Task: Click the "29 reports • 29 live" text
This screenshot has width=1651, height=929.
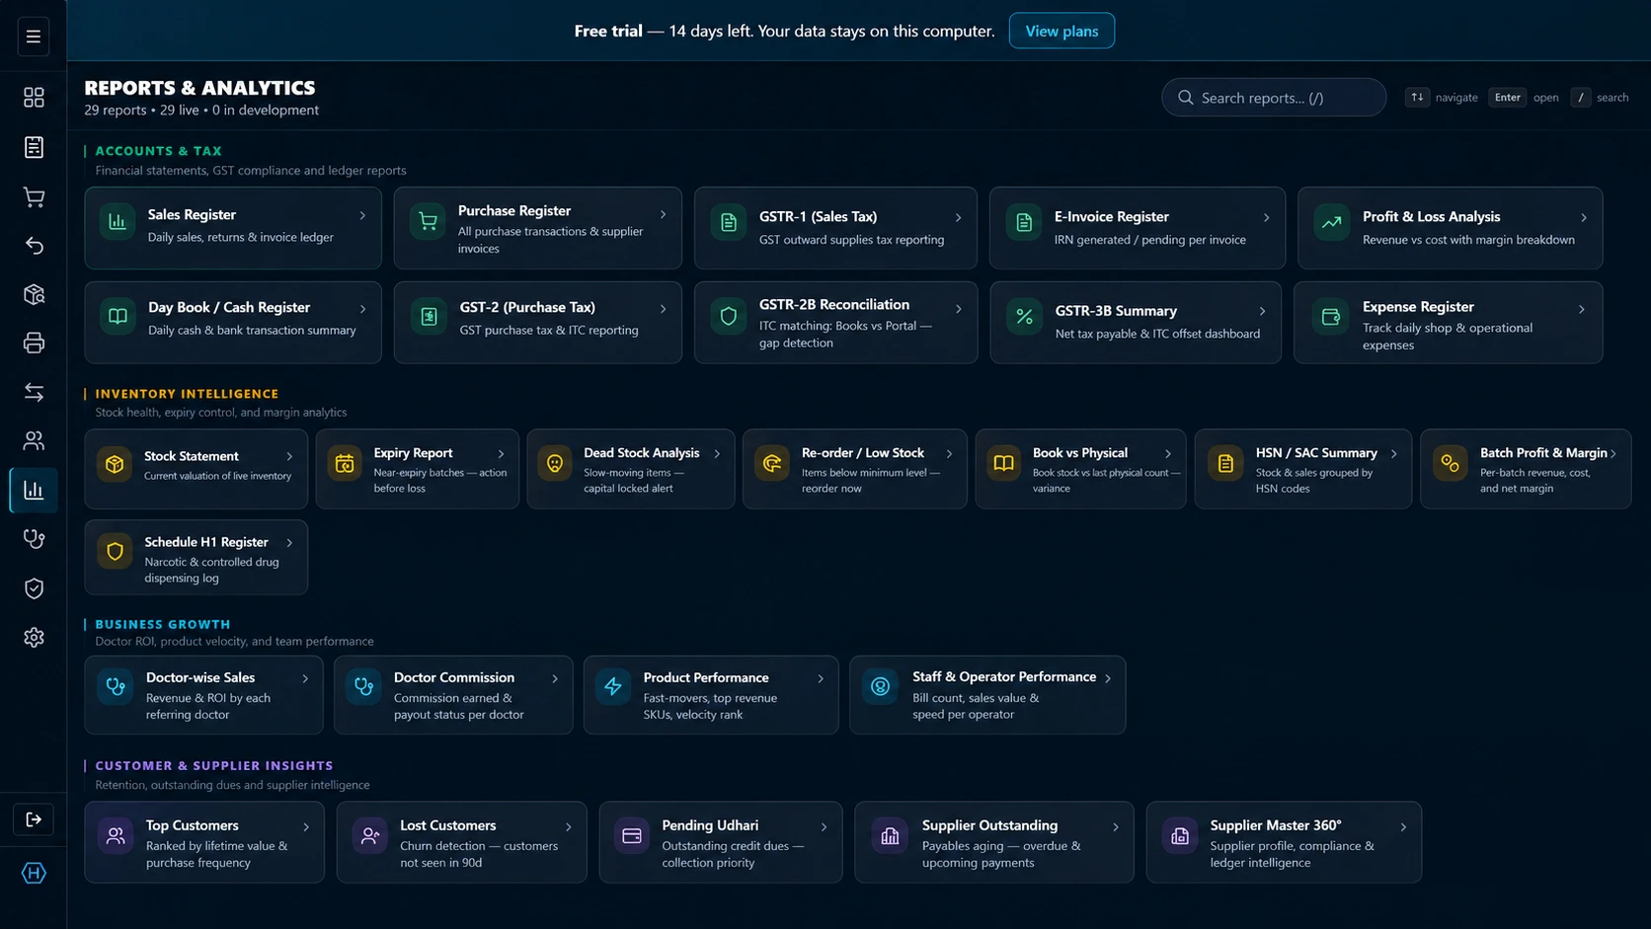Action: [141, 111]
